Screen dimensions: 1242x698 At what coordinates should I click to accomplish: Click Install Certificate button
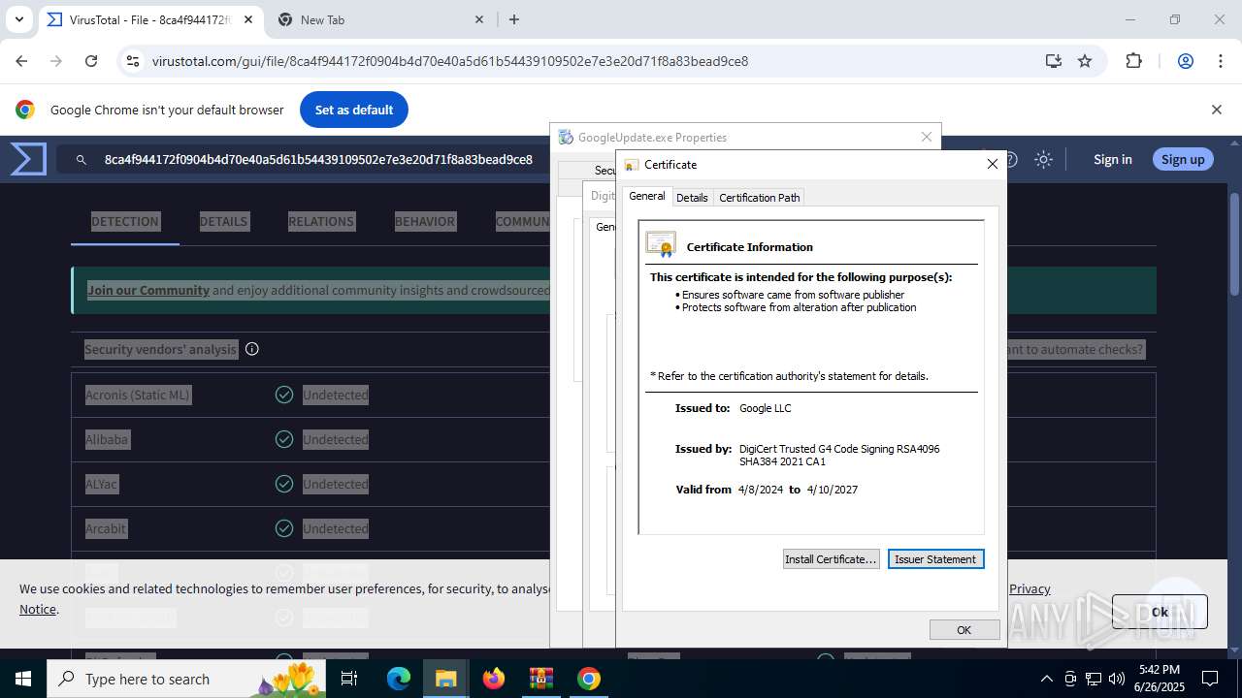[831, 559]
